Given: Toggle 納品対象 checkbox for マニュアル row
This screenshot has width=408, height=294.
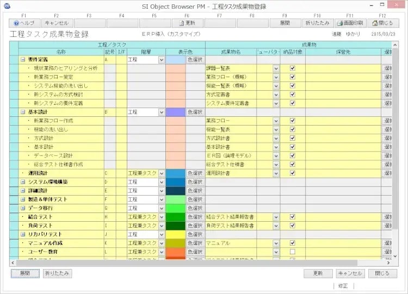Looking at the screenshot, I should click(292, 243).
